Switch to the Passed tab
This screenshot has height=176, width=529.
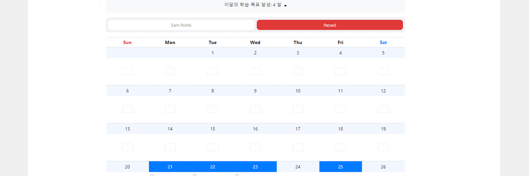tap(330, 25)
